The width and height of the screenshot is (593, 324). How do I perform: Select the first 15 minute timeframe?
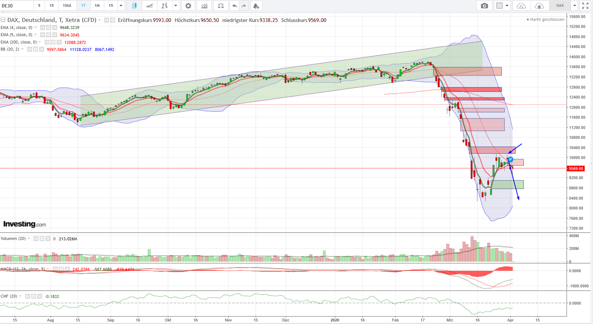point(51,6)
